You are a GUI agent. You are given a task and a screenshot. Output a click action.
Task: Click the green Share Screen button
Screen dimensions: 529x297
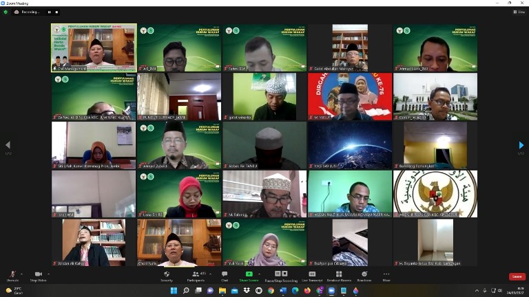click(x=249, y=276)
